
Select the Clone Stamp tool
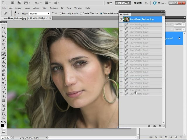tap(4, 62)
